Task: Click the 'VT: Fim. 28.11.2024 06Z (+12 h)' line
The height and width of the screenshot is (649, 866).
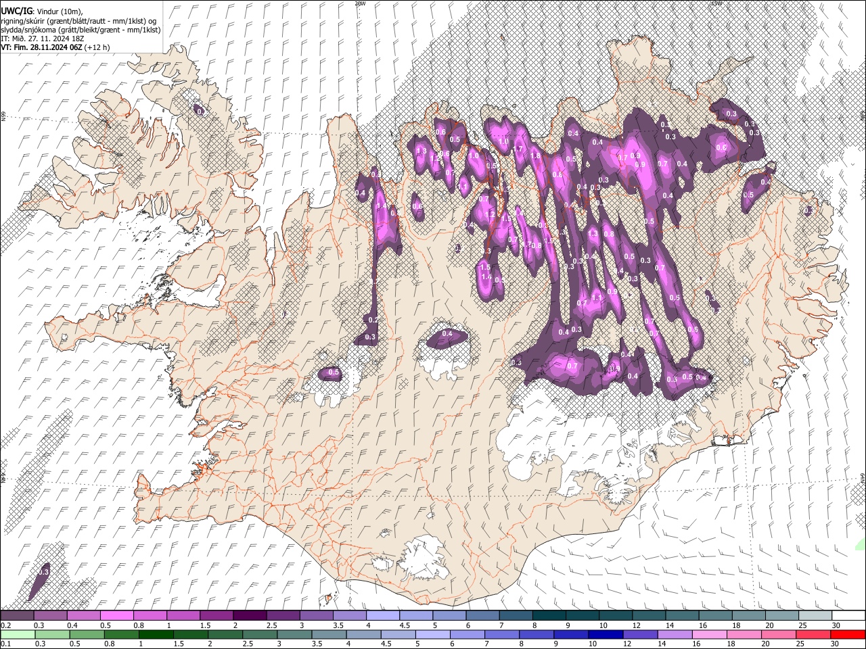Action: coord(55,47)
